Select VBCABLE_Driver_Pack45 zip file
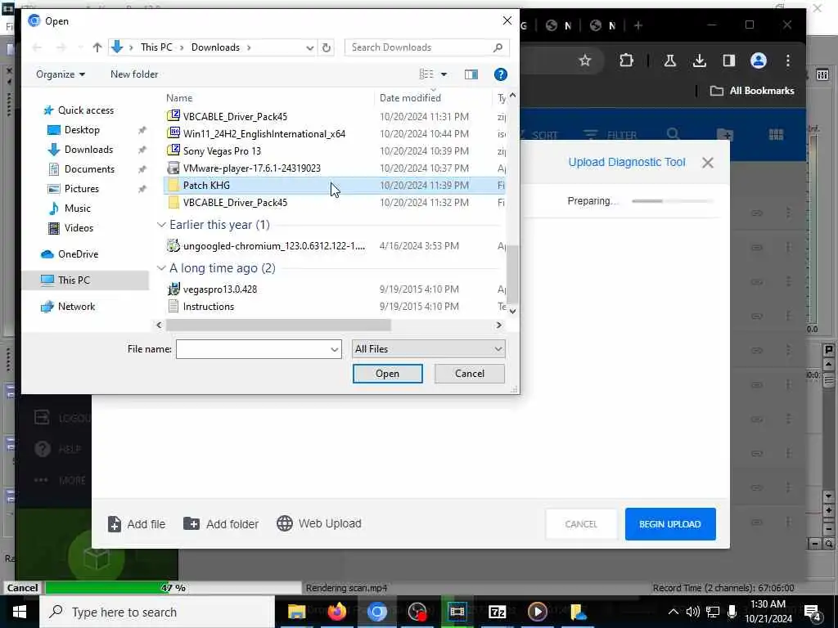 pyautogui.click(x=334, y=116)
